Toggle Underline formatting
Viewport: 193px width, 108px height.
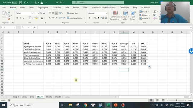[24, 18]
